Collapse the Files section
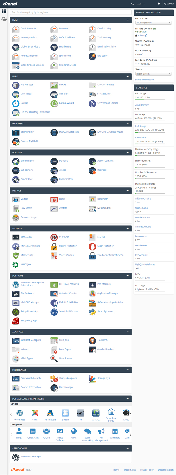Image resolution: width=176 pixels, height=475 pixels. (x=128, y=76)
